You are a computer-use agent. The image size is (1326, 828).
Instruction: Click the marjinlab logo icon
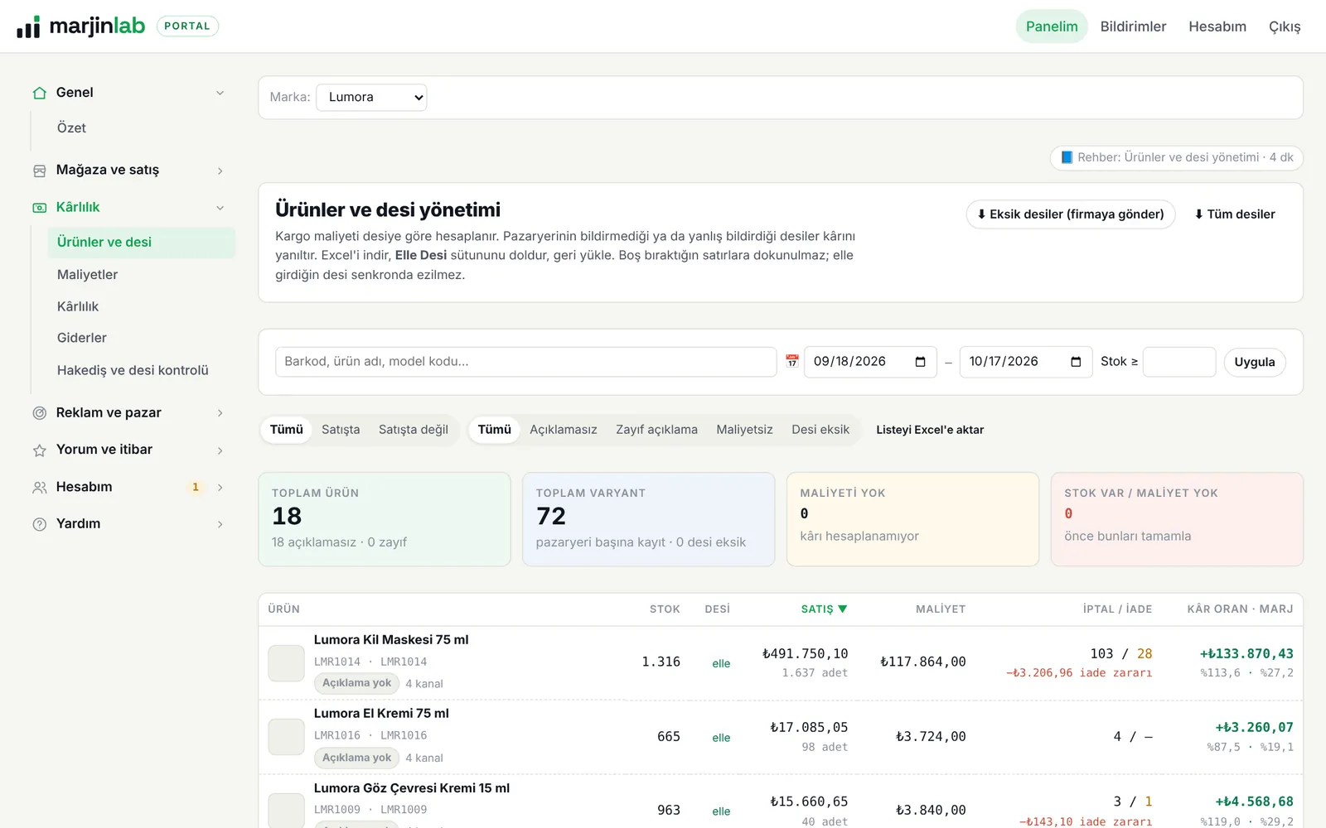[x=28, y=26]
